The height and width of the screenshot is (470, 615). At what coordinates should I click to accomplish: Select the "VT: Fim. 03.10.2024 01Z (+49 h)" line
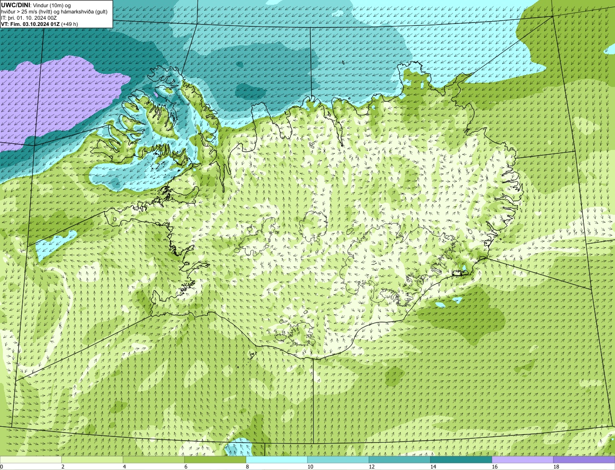coord(39,24)
